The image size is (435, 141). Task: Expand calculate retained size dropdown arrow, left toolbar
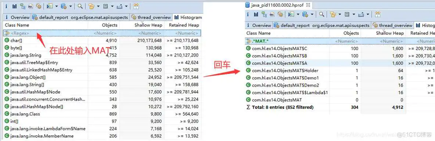pyautogui.click(x=112, y=6)
